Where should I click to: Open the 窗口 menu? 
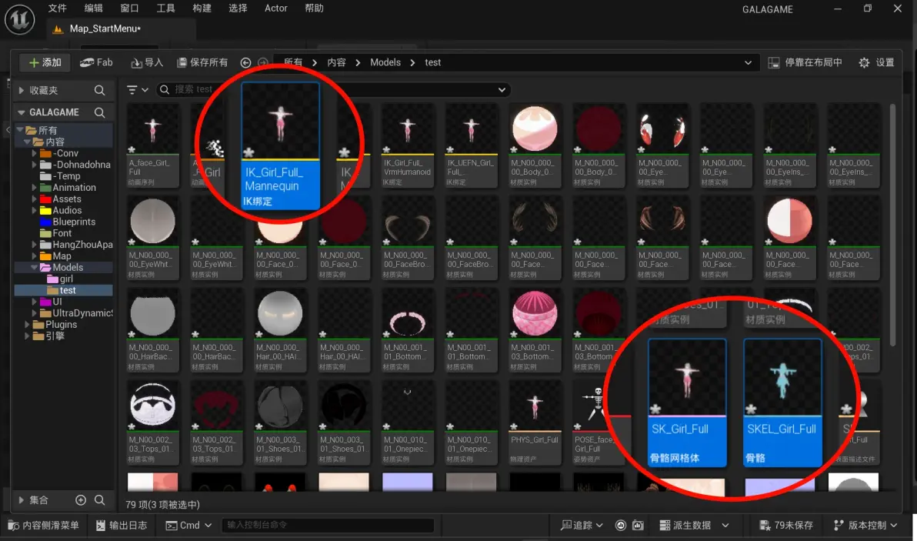point(130,8)
